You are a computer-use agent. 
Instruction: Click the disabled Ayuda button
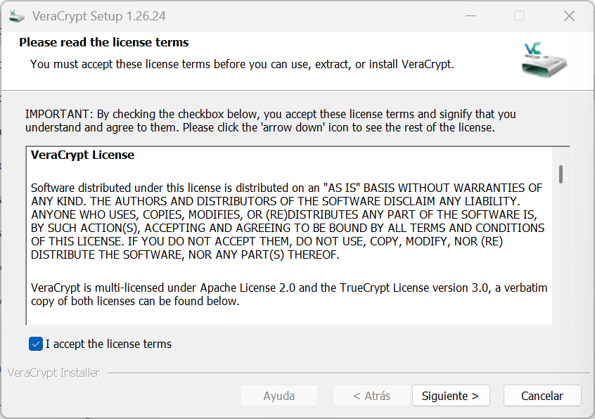coord(279,396)
